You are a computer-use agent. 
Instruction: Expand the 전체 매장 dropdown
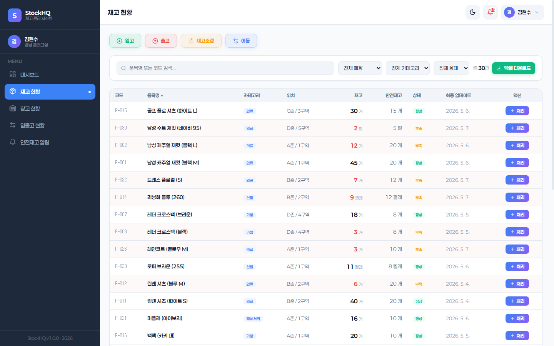tap(360, 68)
